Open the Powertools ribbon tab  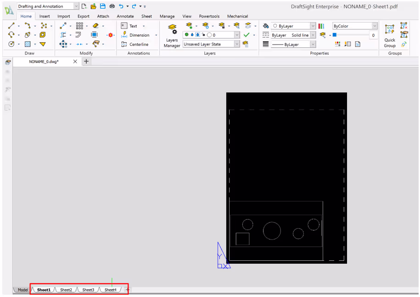(x=209, y=16)
